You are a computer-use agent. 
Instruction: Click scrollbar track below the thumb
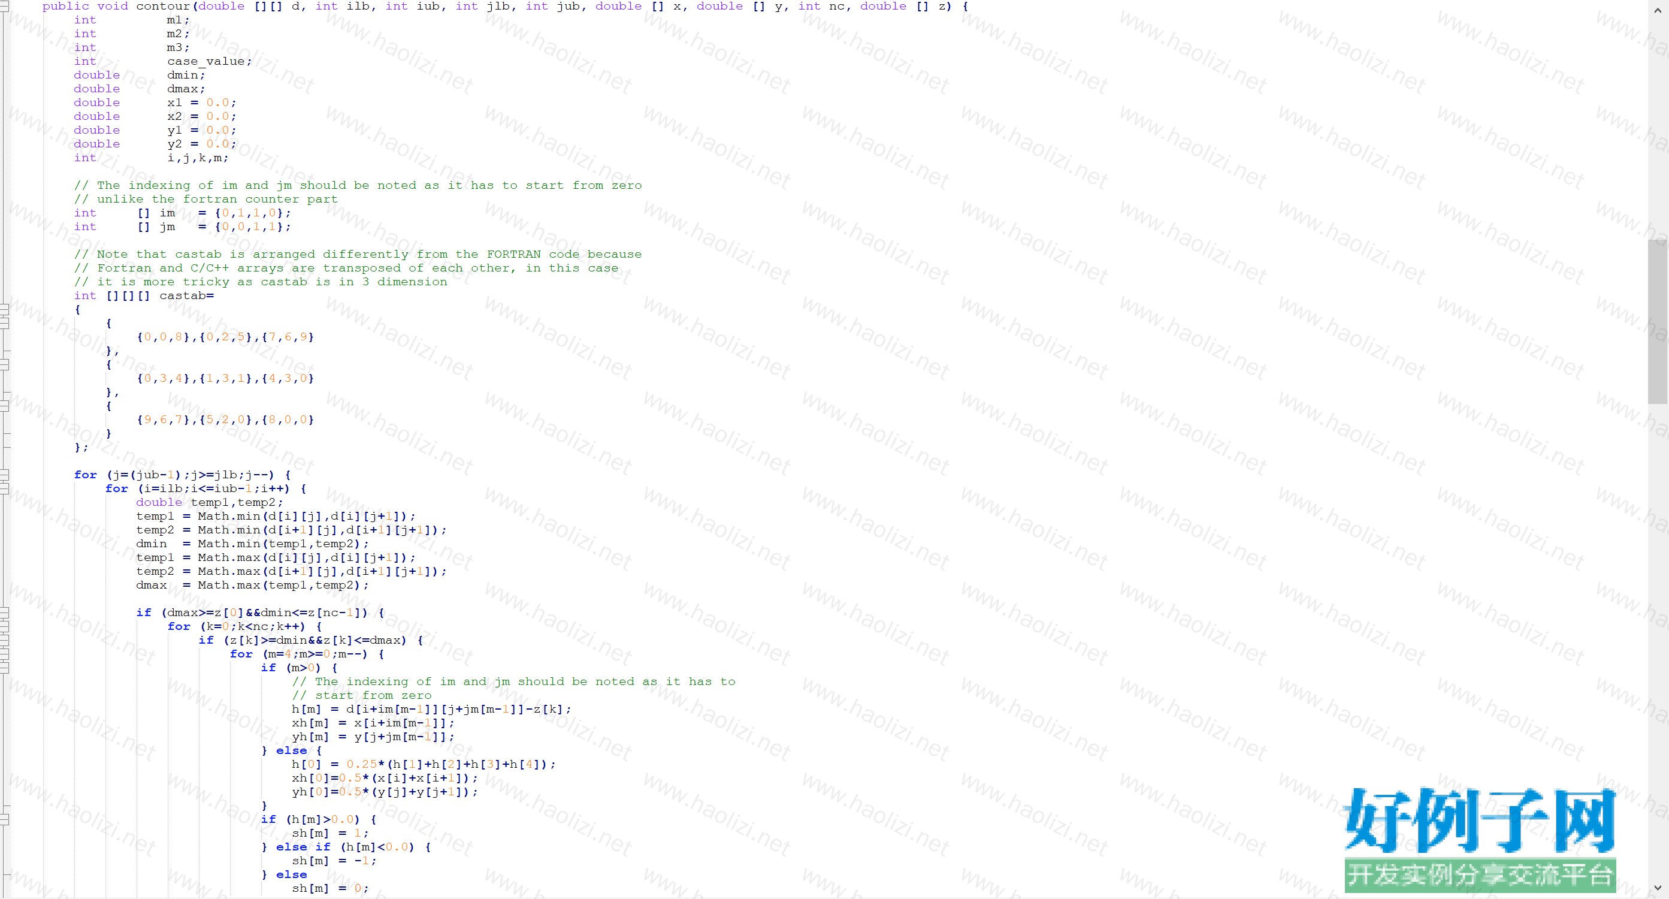pos(1658,616)
